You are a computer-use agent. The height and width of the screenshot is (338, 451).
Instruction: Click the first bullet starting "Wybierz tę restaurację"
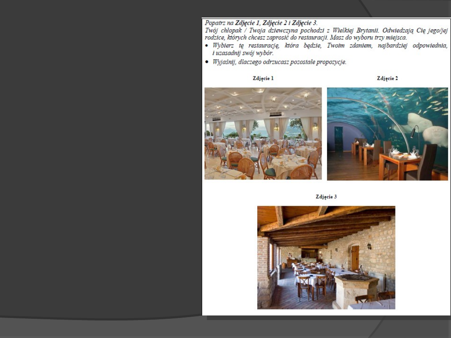pyautogui.click(x=326, y=45)
